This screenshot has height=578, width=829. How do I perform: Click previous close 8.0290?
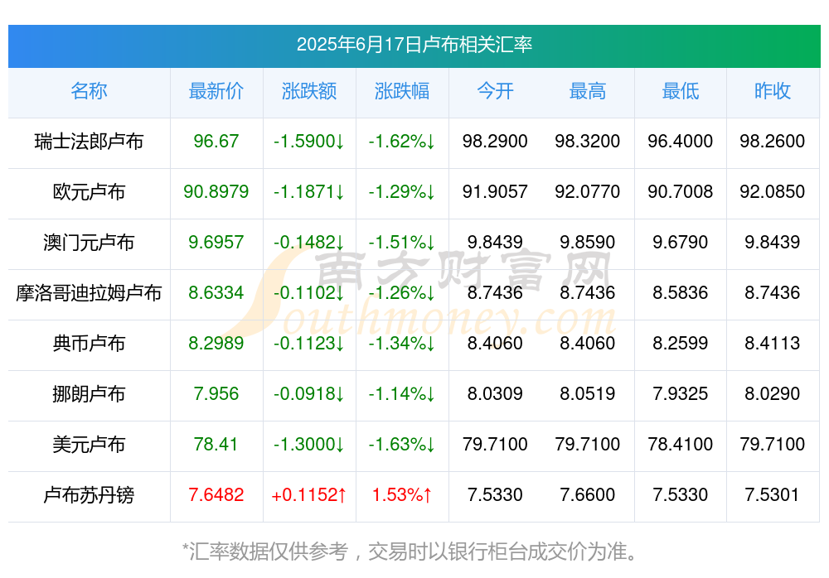coord(773,393)
